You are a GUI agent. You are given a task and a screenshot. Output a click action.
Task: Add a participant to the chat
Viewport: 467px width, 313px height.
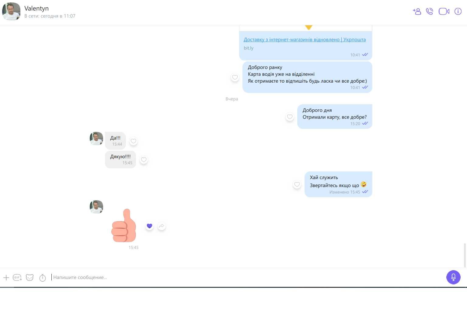[x=417, y=12]
